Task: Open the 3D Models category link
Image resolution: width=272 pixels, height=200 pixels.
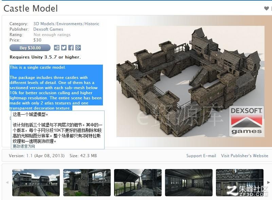Action: coord(44,24)
